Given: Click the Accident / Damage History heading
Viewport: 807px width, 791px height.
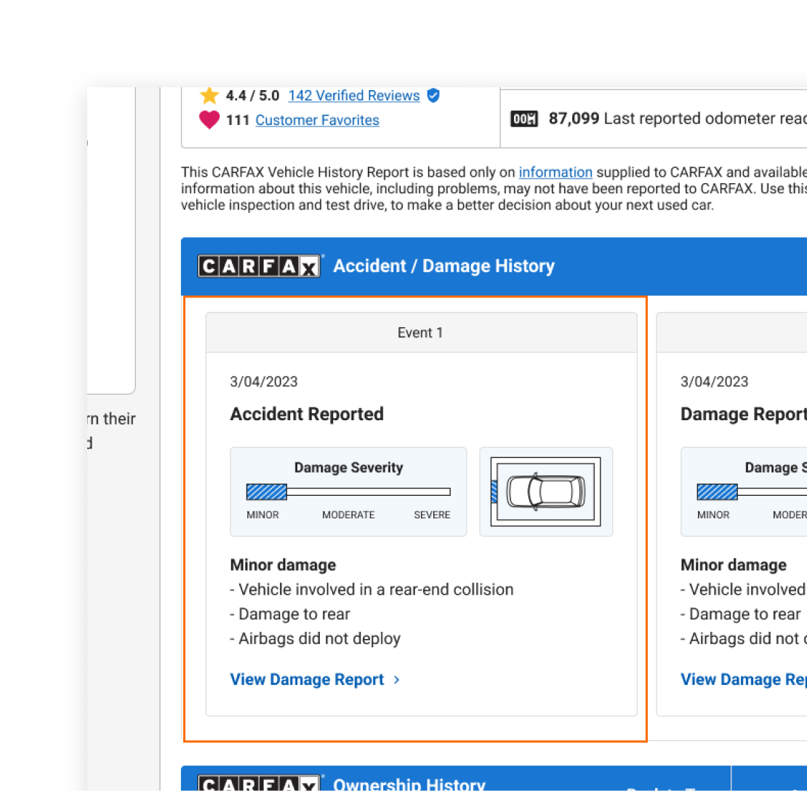Looking at the screenshot, I should 443,266.
